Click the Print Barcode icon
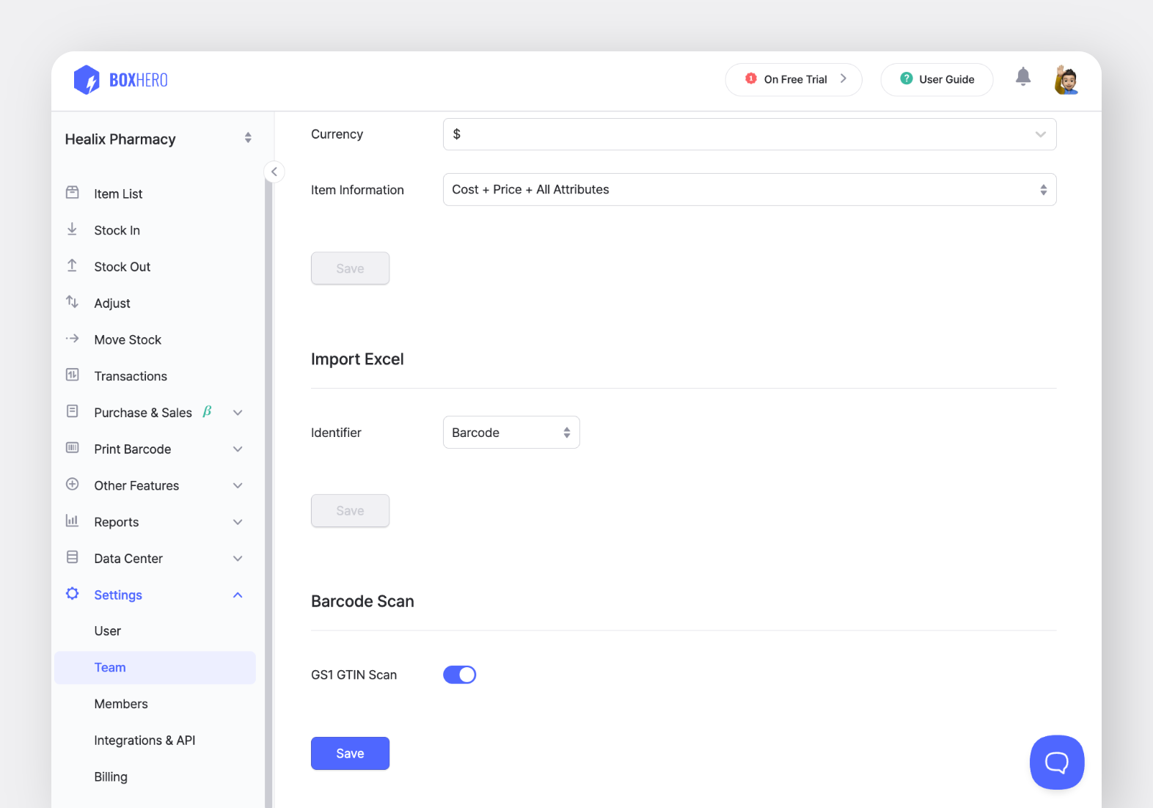This screenshot has height=808, width=1153. click(x=73, y=448)
